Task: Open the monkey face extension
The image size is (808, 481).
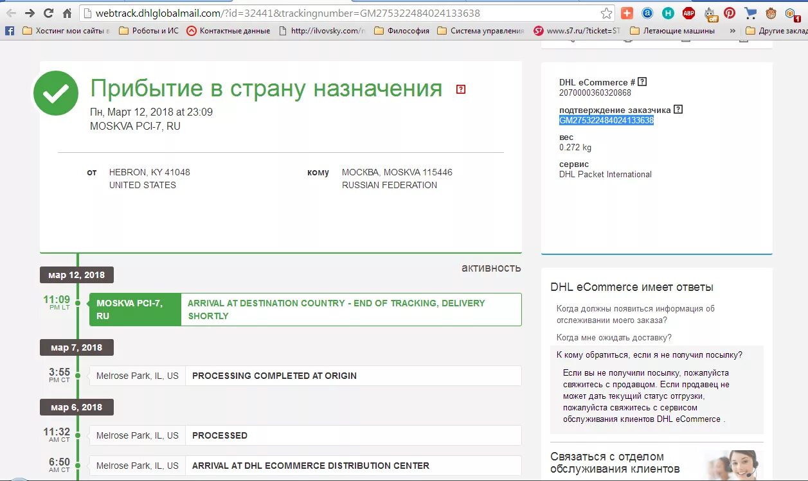Action: 771,13
